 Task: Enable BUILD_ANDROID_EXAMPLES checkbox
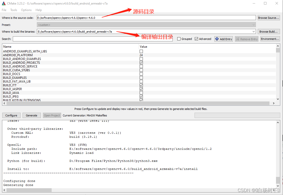click(141, 59)
